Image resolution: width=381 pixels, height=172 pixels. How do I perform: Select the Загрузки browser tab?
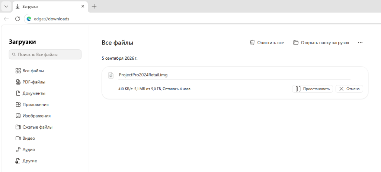pos(50,7)
